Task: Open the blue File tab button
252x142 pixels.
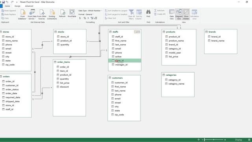Action: point(1,6)
